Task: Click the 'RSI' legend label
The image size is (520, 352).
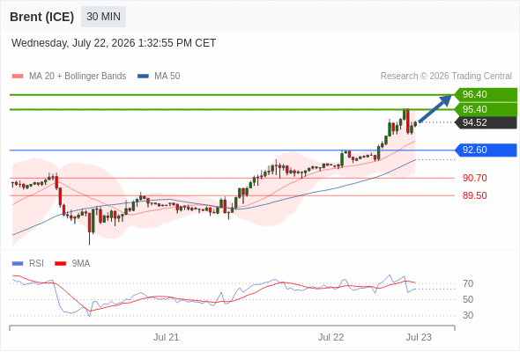Action: click(x=36, y=264)
